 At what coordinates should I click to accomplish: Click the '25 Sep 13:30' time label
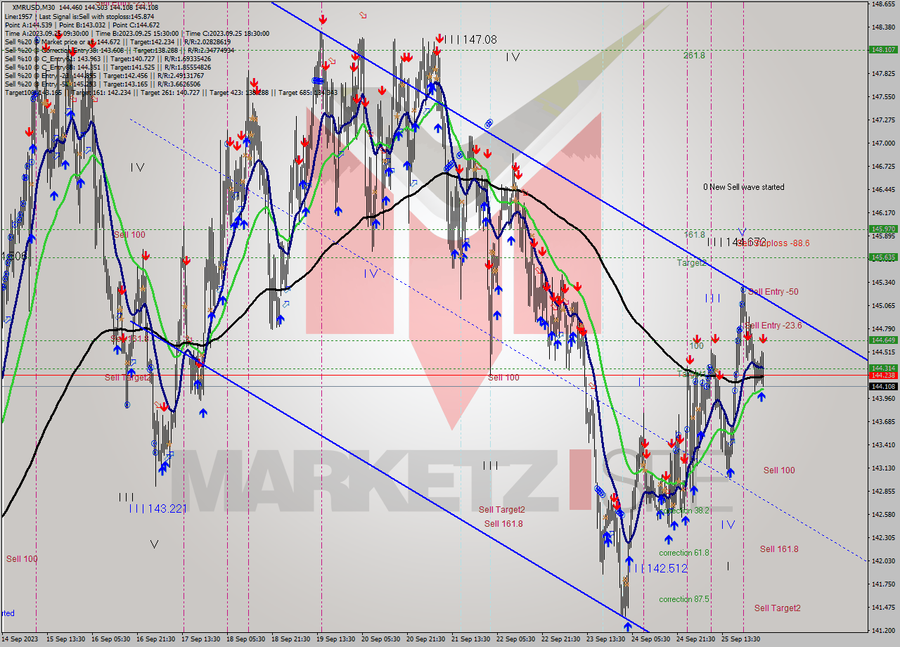pos(742,639)
